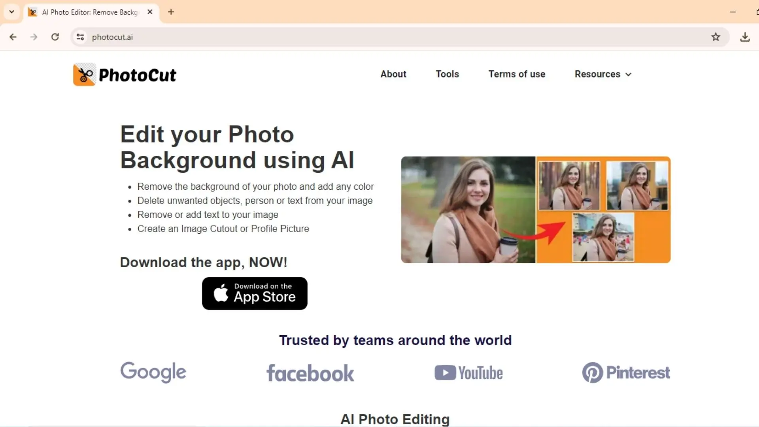Minimize the browser window
The height and width of the screenshot is (427, 759).
coord(733,12)
